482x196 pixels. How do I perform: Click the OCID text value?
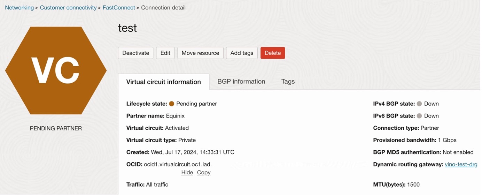178,164
